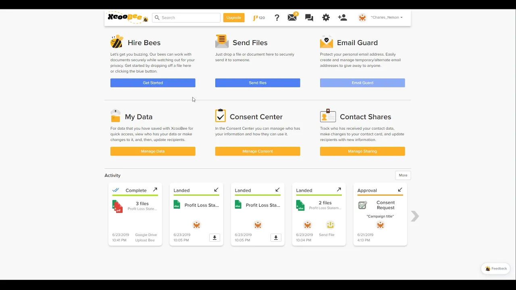The width and height of the screenshot is (516, 290).
Task: Open the mail envelope with notification badge
Action: point(293,17)
